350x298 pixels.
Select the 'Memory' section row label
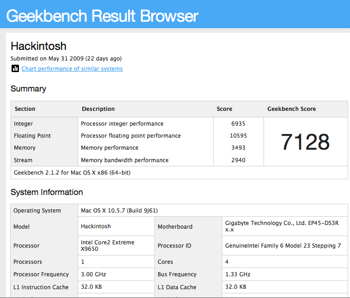coord(25,148)
